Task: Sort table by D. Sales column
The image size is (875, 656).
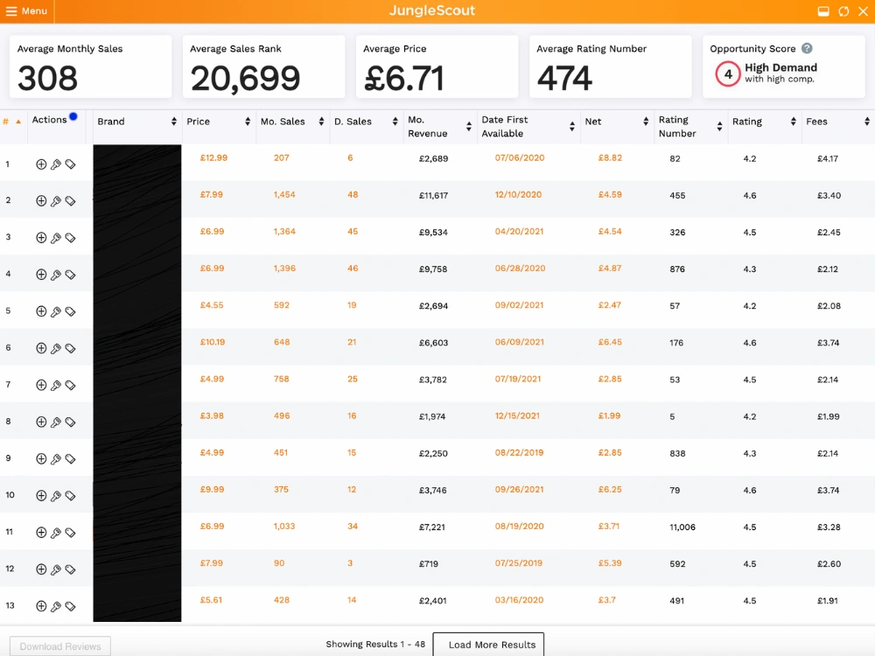Action: [x=395, y=122]
